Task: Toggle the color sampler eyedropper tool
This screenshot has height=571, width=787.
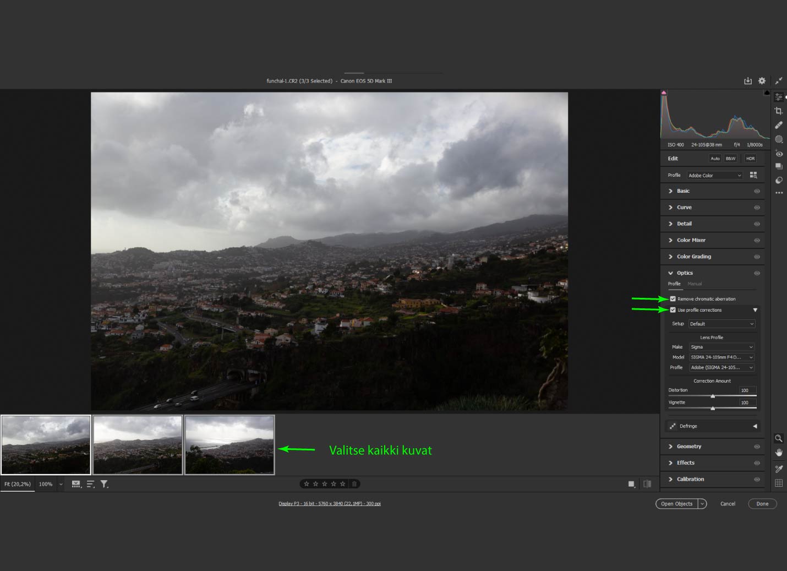Action: click(779, 469)
